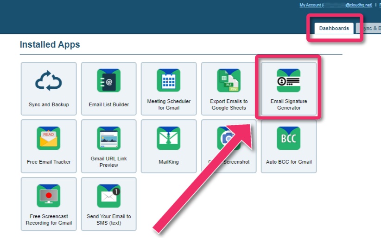The image size is (381, 238).
Task: Open the Free Email Tracker envelope icon
Action: pyautogui.click(x=49, y=138)
